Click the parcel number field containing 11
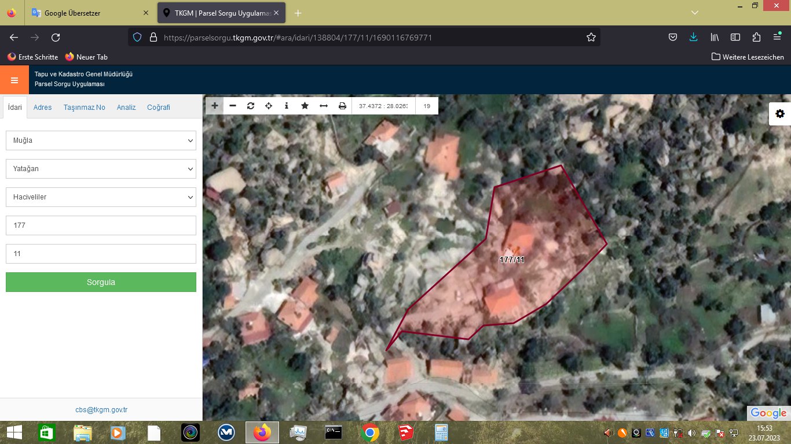Viewport: 791px width, 444px height. click(101, 254)
